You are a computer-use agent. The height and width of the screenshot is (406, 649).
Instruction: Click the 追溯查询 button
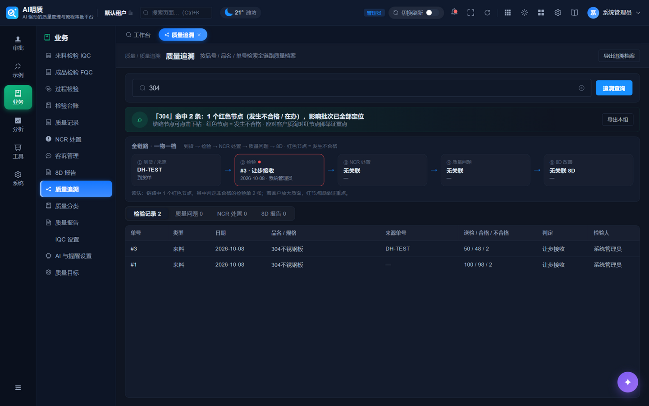click(x=614, y=88)
